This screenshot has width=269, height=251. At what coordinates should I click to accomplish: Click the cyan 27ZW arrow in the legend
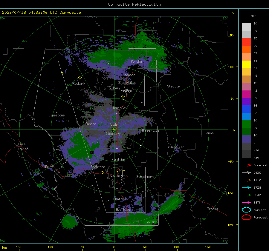pyautogui.click(x=246, y=188)
